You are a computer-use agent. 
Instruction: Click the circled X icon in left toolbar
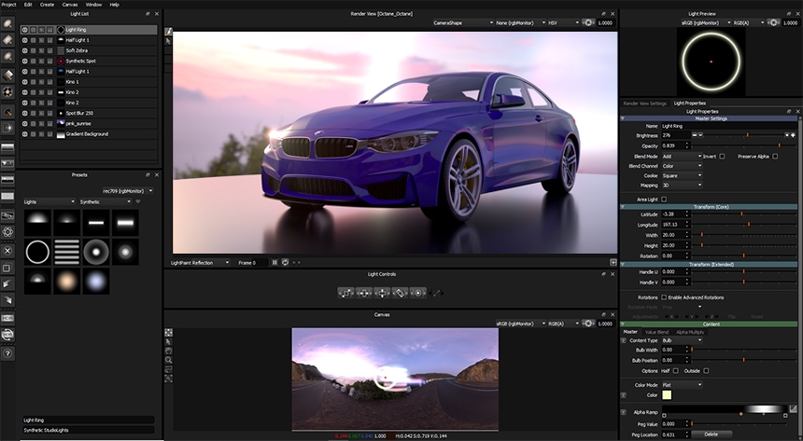[x=7, y=251]
